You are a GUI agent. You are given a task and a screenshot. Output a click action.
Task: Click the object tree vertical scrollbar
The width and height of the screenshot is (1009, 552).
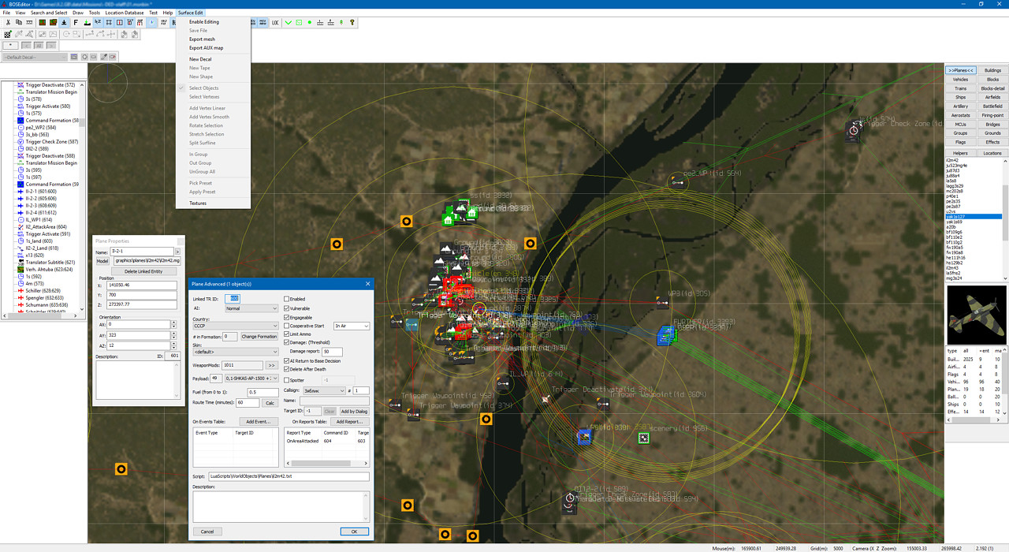83,197
